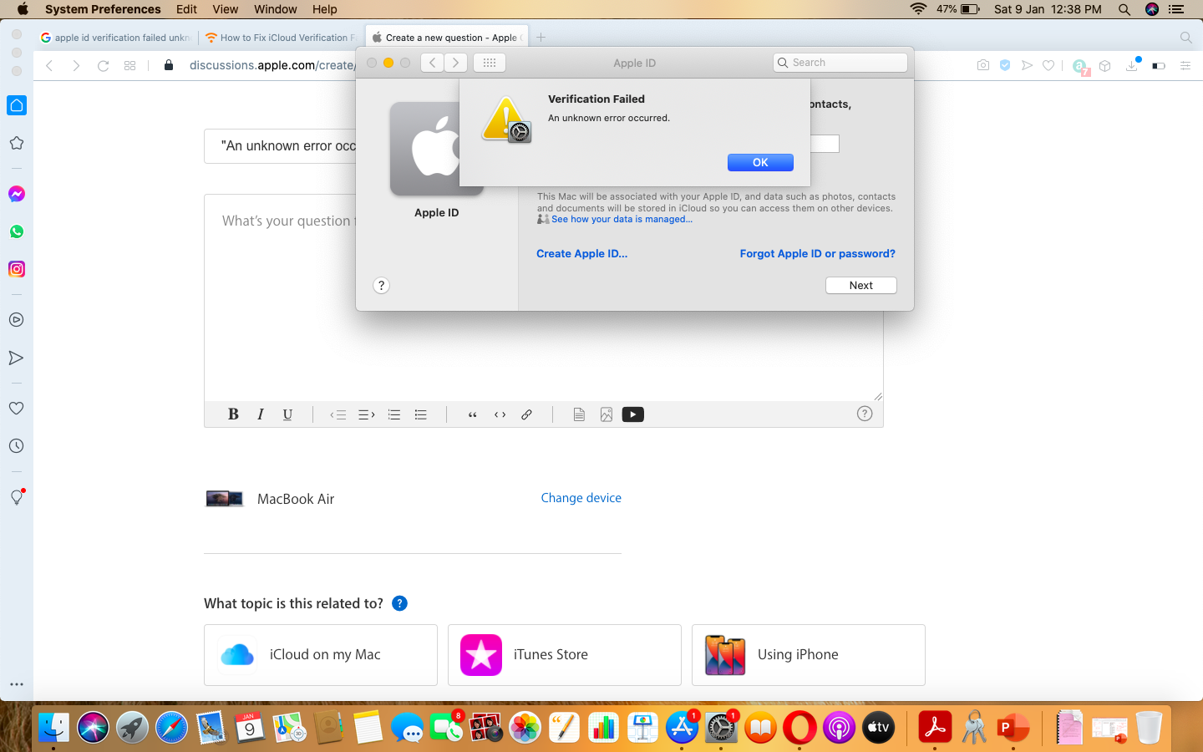Screen dimensions: 1203x752
Task: Open Opera Easy Setup sliders icon
Action: 1185,65
